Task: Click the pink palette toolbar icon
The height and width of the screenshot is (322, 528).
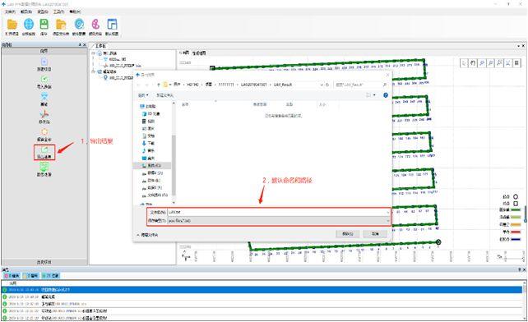Action: pos(95,24)
